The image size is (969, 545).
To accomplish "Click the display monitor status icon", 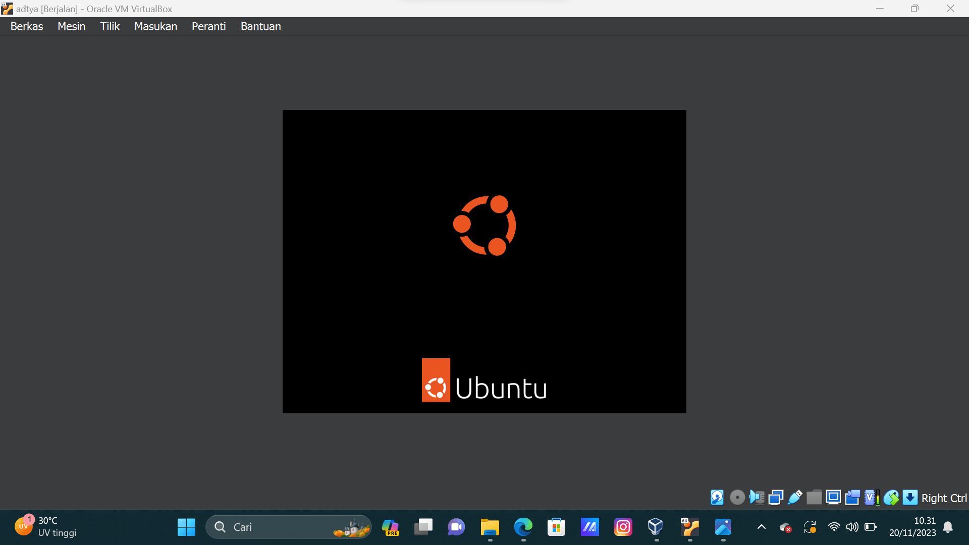I will 833,498.
